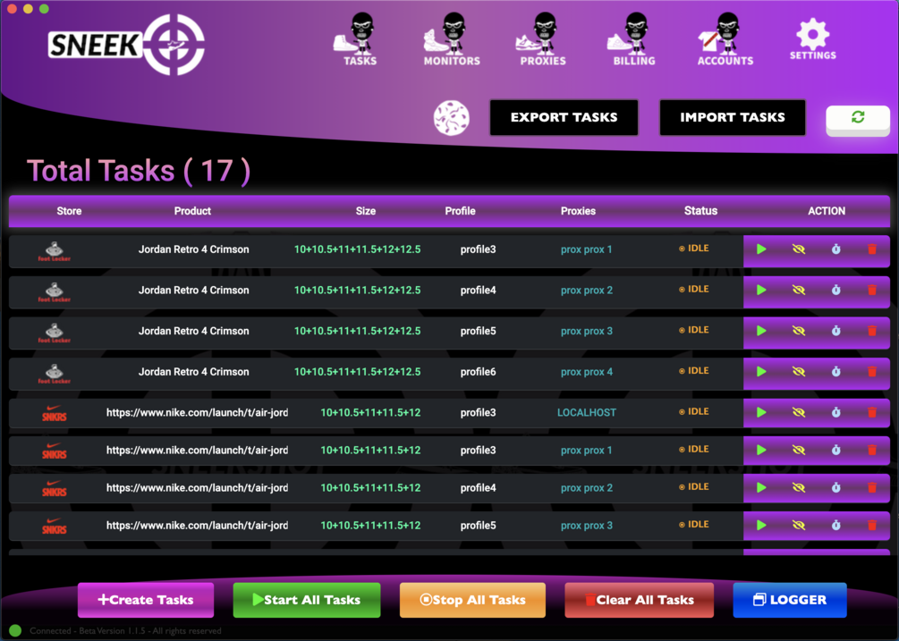Click the SNKRS logo in LOCALHOST row
899x641 pixels.
coord(54,413)
